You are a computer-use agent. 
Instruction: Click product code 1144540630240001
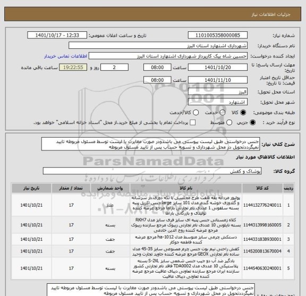262,268
